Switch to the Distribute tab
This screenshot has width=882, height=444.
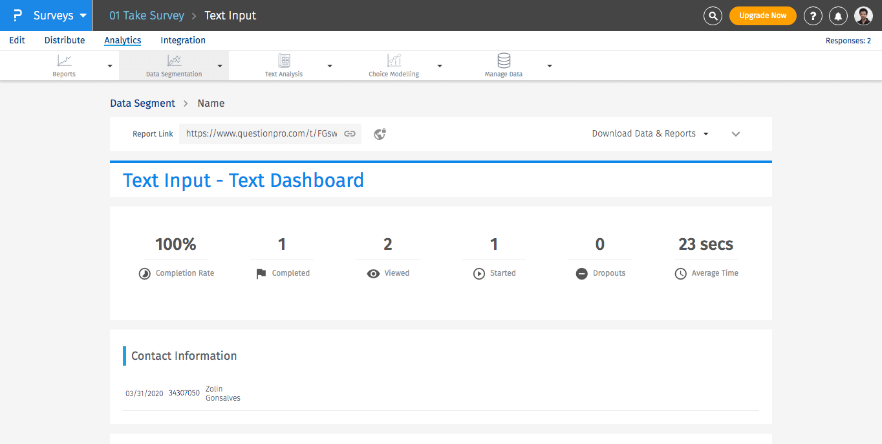click(65, 40)
